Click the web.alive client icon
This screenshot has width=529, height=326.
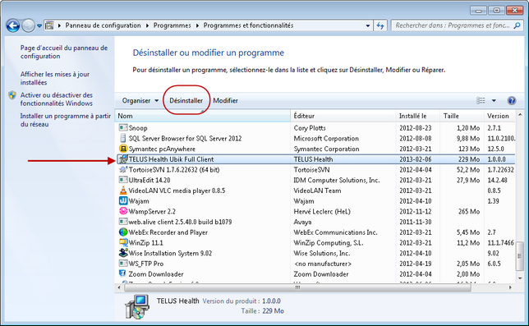coord(123,222)
